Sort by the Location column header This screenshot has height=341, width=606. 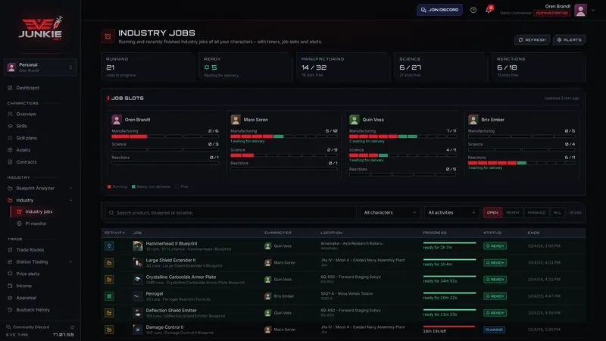331,233
